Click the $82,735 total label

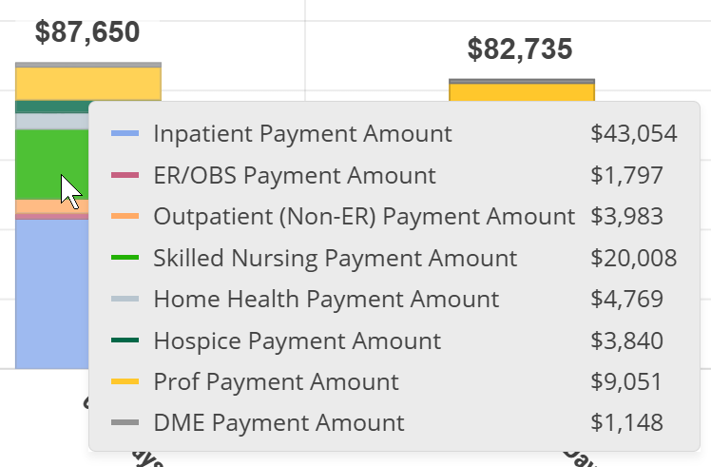tap(521, 49)
